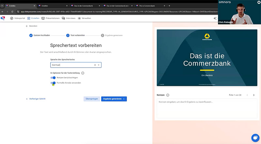Go to the previous slide arrow
This screenshot has height=144, width=261.
pyautogui.click(x=247, y=95)
